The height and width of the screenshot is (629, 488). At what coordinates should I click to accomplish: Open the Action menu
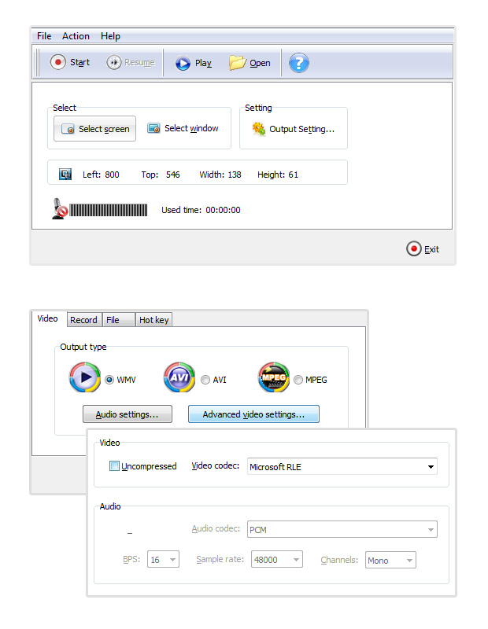[x=76, y=36]
